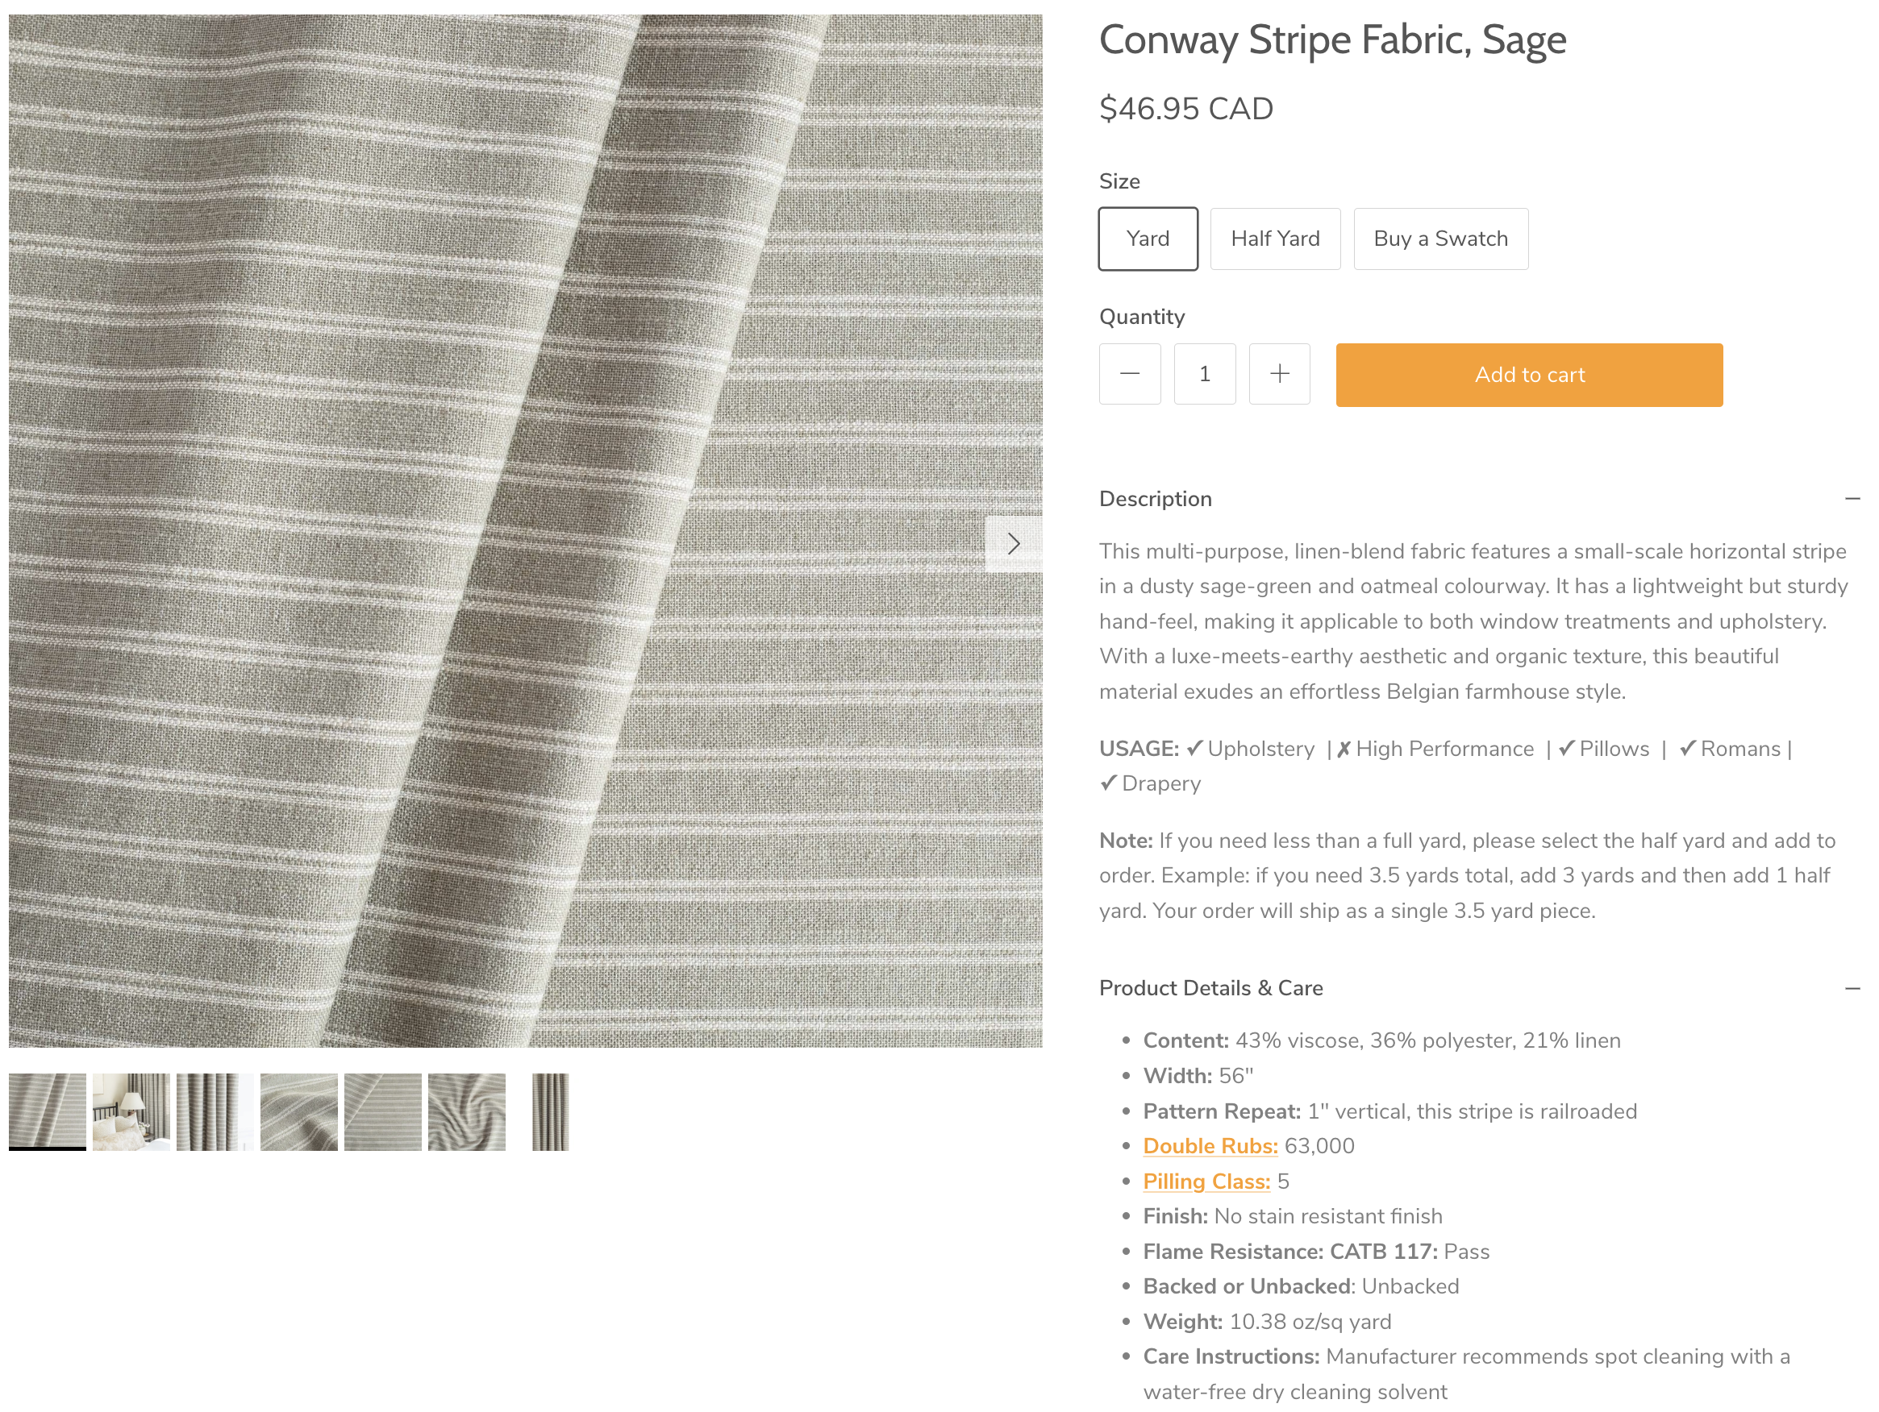Select the first fabric close-up thumbnail
Screen dimensions: 1879x1412
48,1111
